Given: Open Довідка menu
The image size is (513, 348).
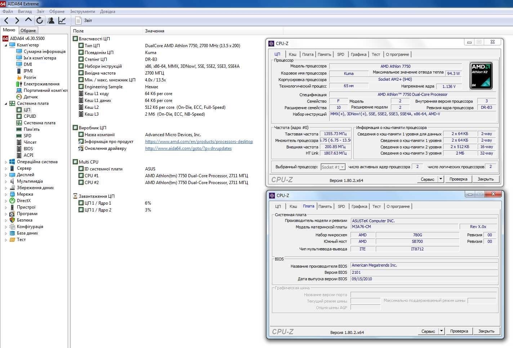Looking at the screenshot, I should (107, 12).
